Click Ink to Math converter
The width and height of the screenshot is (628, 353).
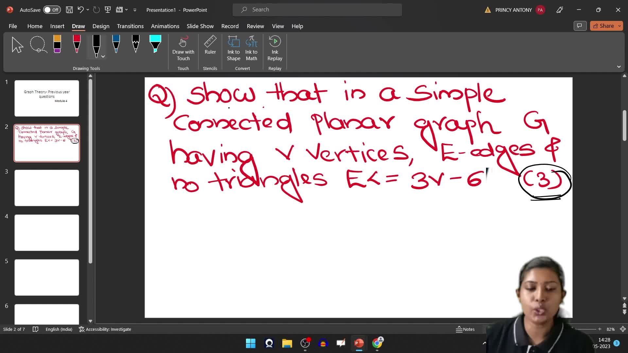[x=251, y=48]
